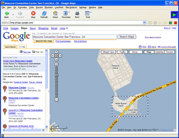
Task: Open the Favorites toolbar icon
Action: click(x=65, y=13)
